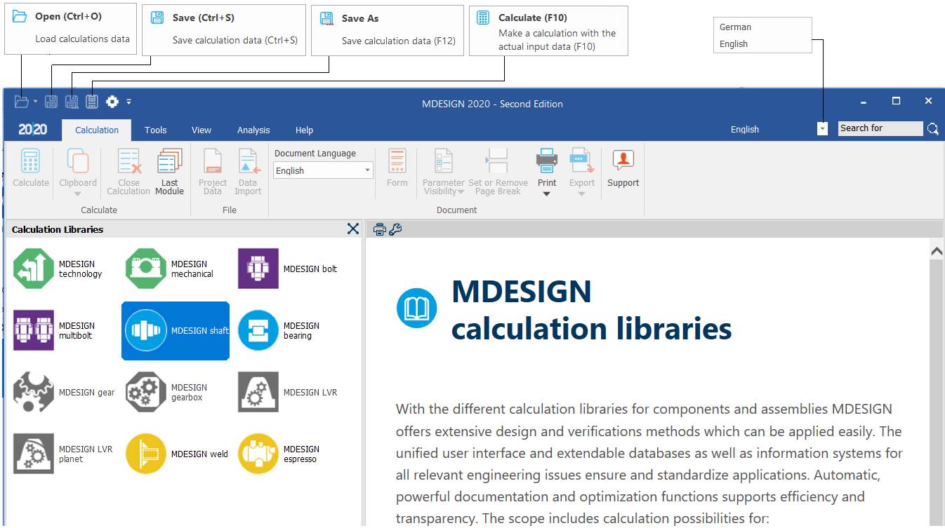Click the Data Import ribbon button
Viewport: 945px width, 528px height.
(x=248, y=172)
